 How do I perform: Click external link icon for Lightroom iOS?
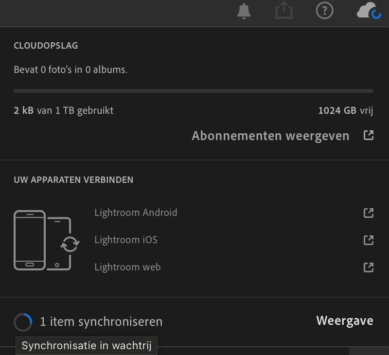pyautogui.click(x=369, y=240)
